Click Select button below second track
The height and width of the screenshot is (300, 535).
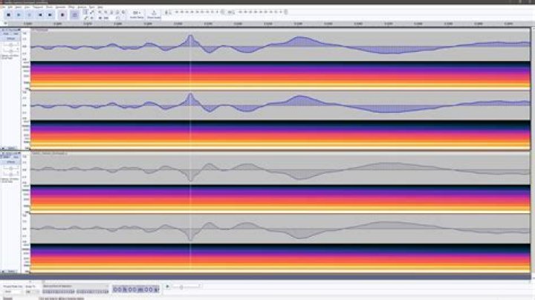(12, 271)
